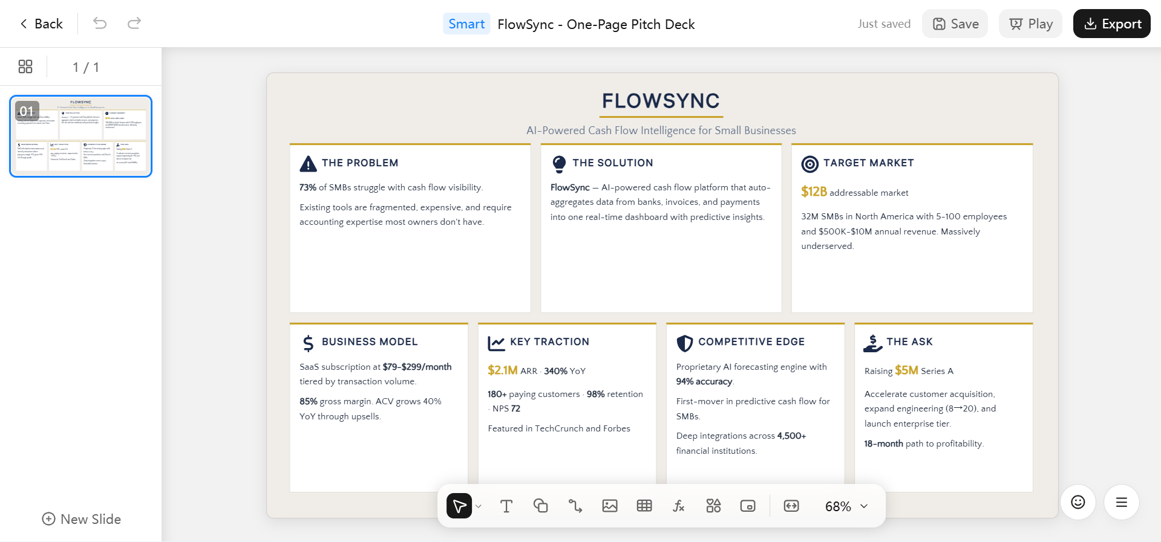Select the Connector line tool
Image resolution: width=1161 pixels, height=542 pixels.
tap(575, 506)
